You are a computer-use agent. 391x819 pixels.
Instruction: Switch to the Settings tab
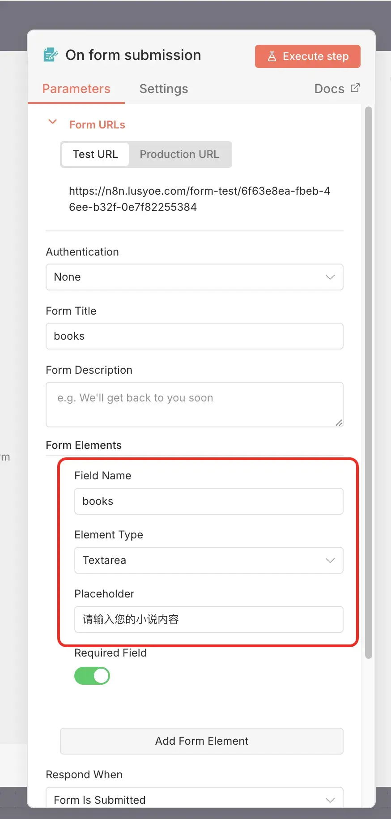coord(163,89)
